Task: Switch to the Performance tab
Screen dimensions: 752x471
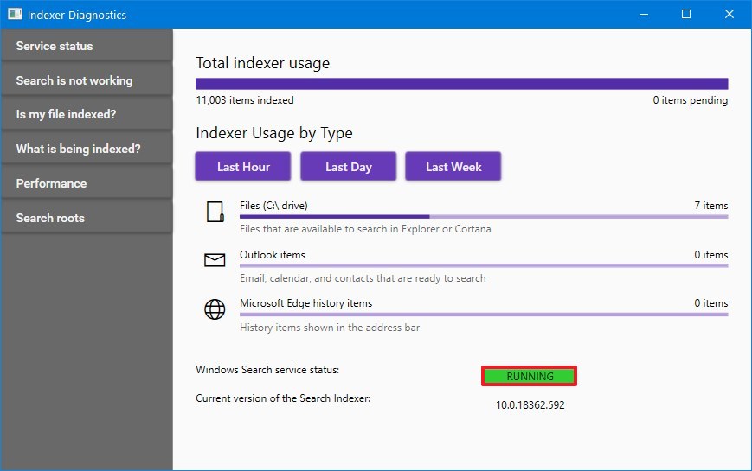Action: (87, 183)
